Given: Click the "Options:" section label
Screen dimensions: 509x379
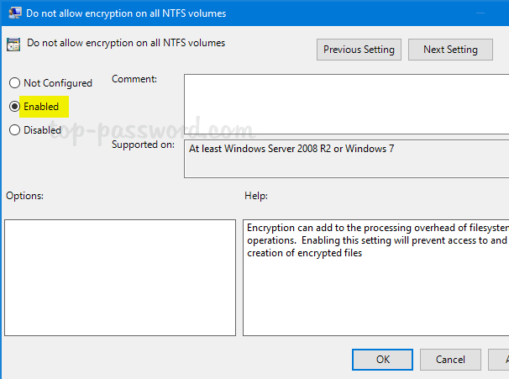Looking at the screenshot, I should pos(24,196).
